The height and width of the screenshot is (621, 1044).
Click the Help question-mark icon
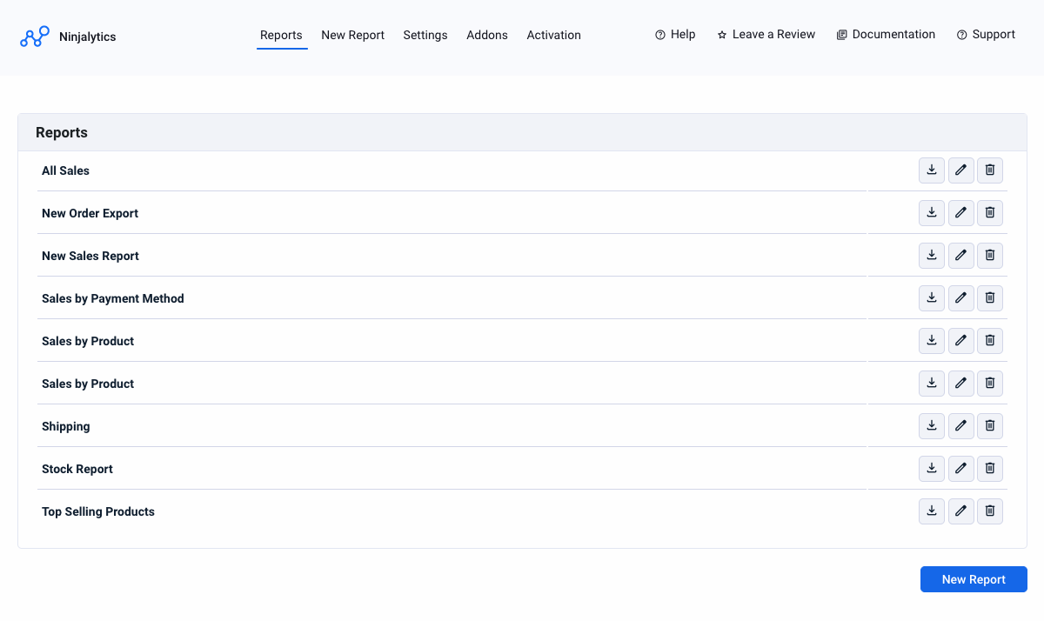pos(659,34)
